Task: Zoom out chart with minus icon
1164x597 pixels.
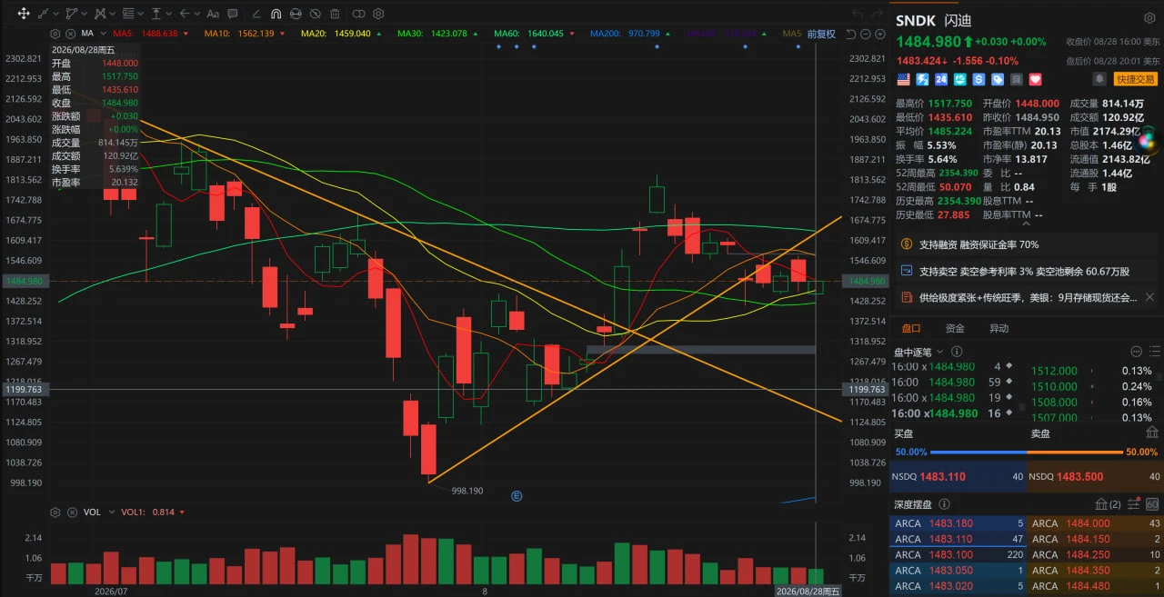Action: click(866, 34)
